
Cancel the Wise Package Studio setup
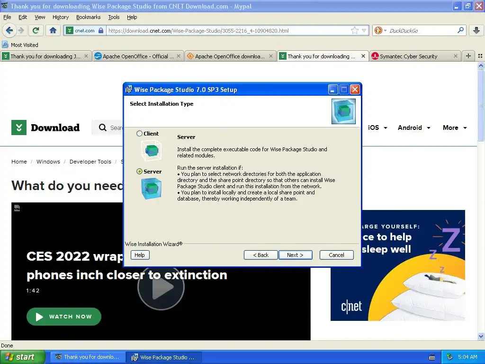point(337,255)
